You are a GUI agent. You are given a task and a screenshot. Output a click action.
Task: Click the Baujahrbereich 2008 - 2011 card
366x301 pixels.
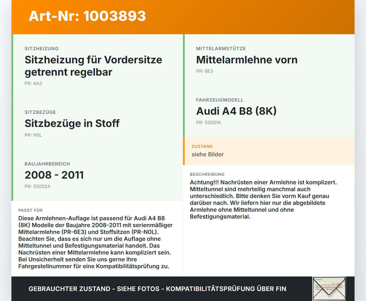tap(97, 175)
